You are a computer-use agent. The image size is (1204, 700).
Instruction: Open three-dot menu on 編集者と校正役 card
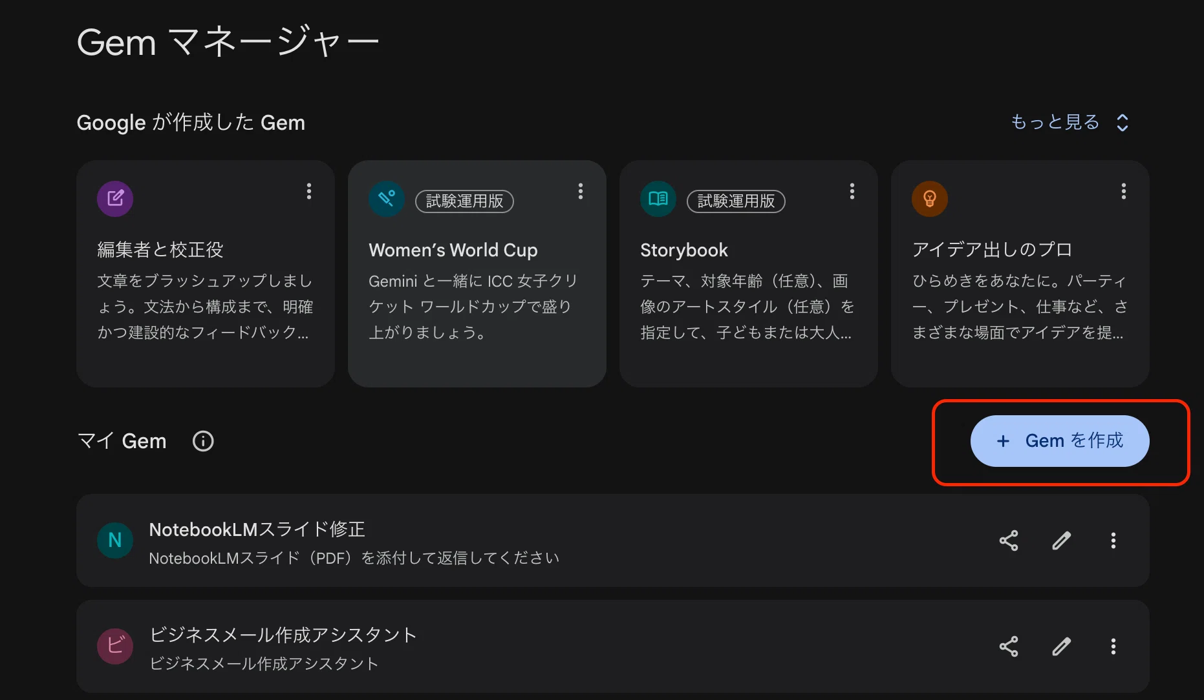click(309, 191)
